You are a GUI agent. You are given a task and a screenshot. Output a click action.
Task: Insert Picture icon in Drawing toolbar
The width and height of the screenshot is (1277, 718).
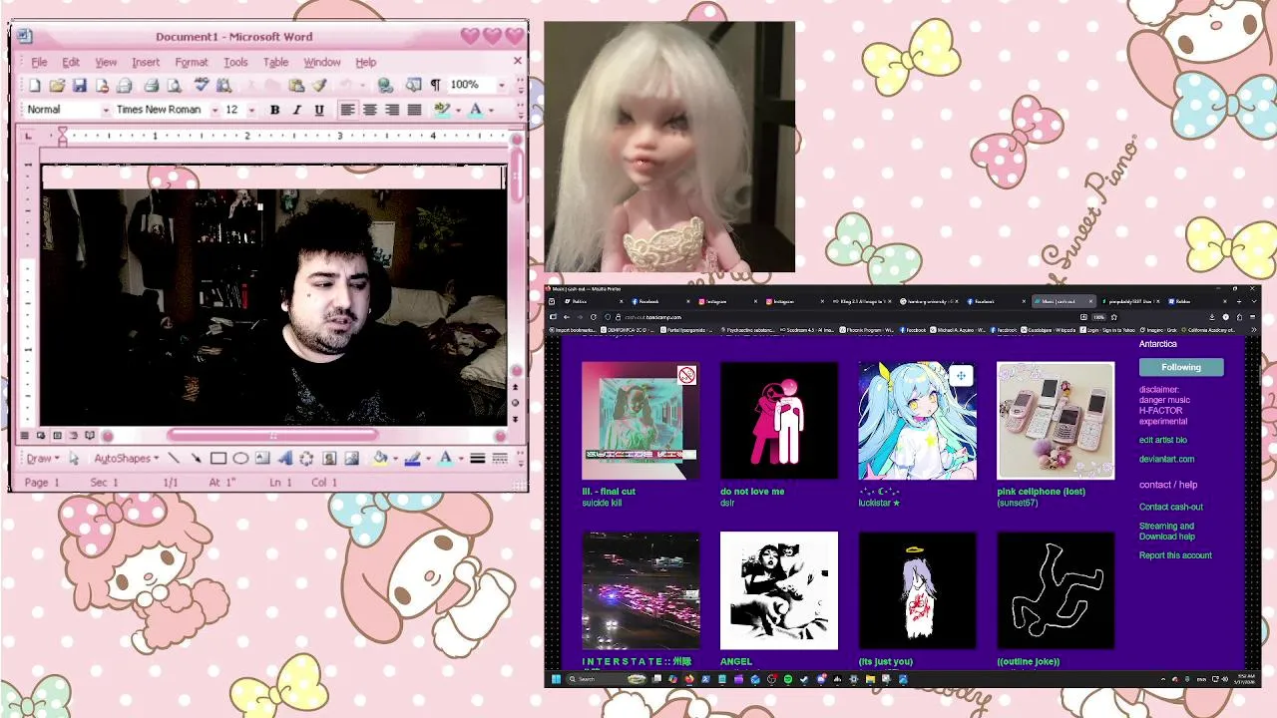coord(352,459)
